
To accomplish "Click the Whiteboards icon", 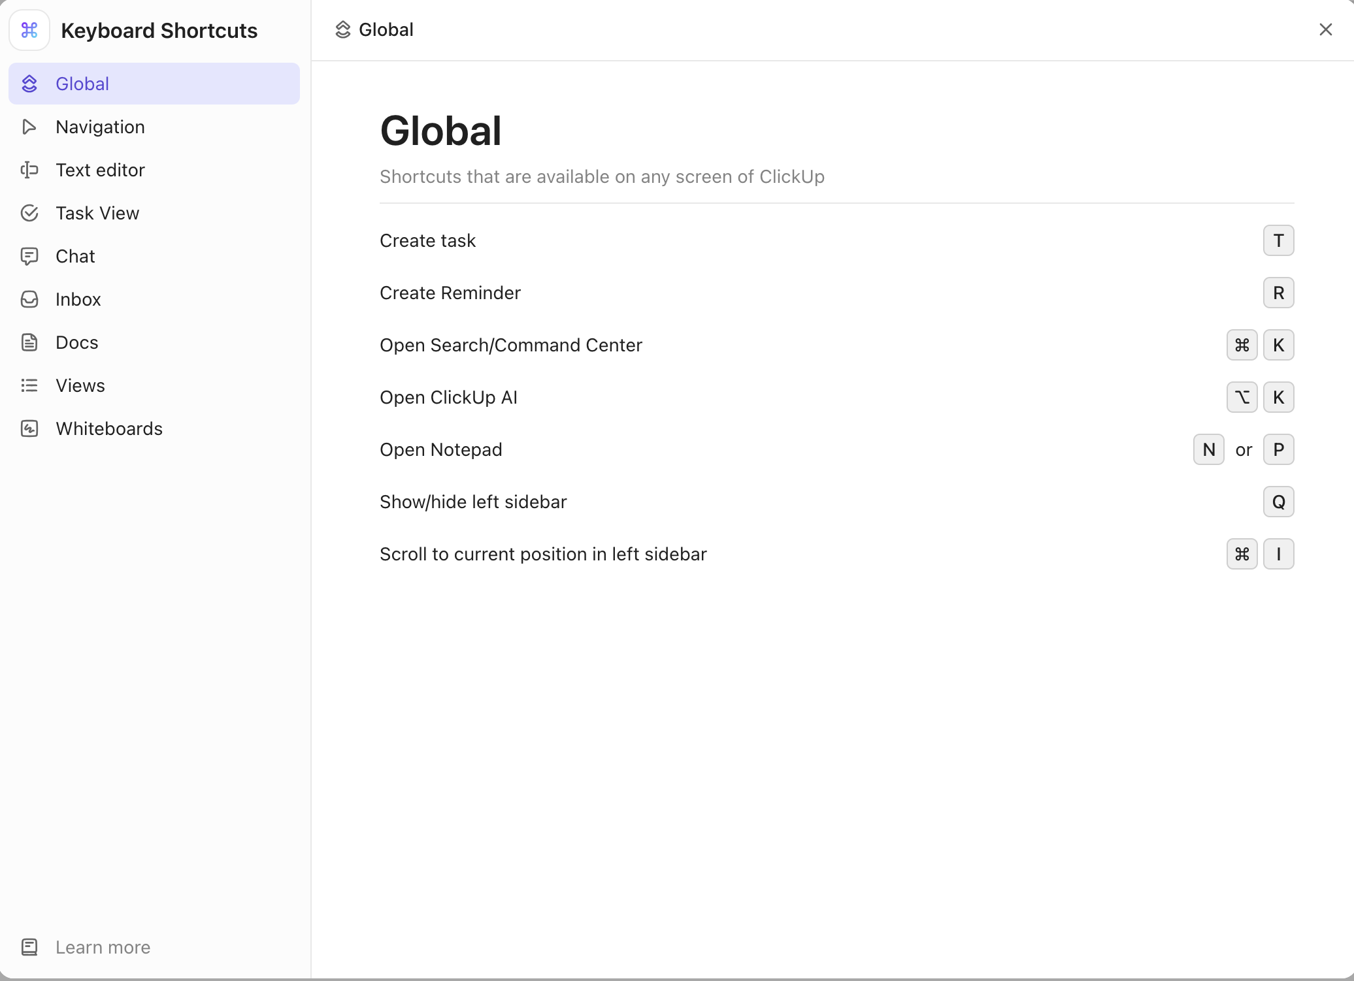I will (29, 428).
